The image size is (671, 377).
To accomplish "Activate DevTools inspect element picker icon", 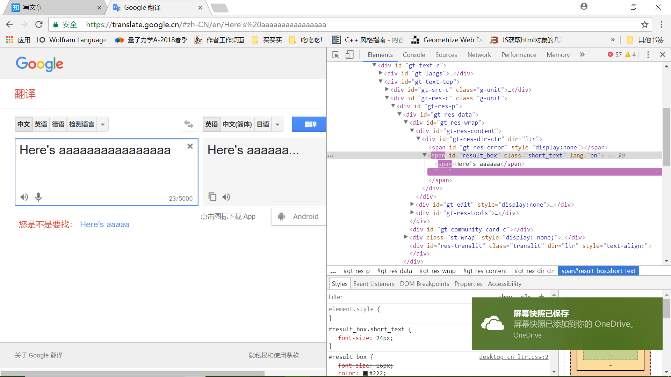I will 335,55.
